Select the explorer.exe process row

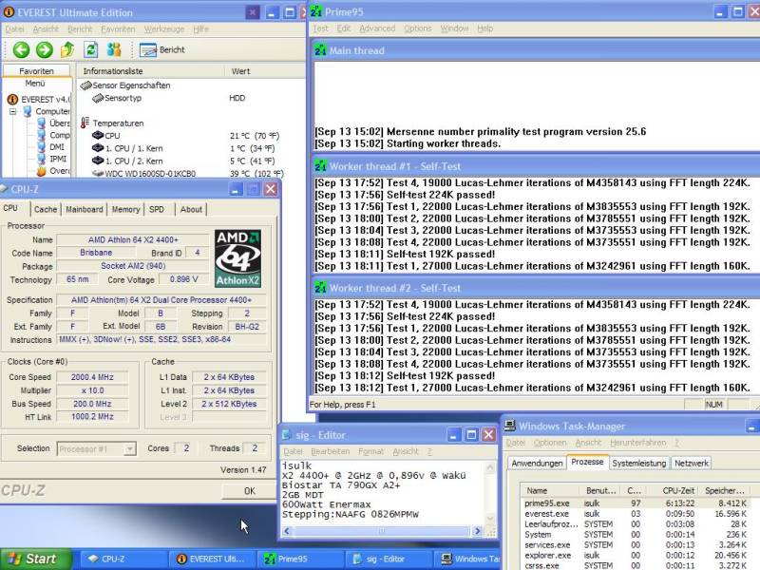pyautogui.click(x=636, y=555)
